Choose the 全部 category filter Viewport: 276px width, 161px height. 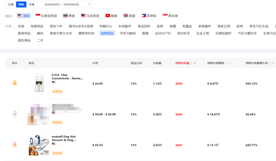(21, 26)
